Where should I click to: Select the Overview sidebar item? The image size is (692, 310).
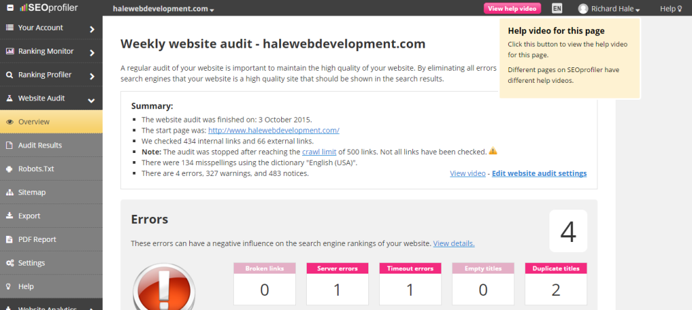click(x=34, y=122)
